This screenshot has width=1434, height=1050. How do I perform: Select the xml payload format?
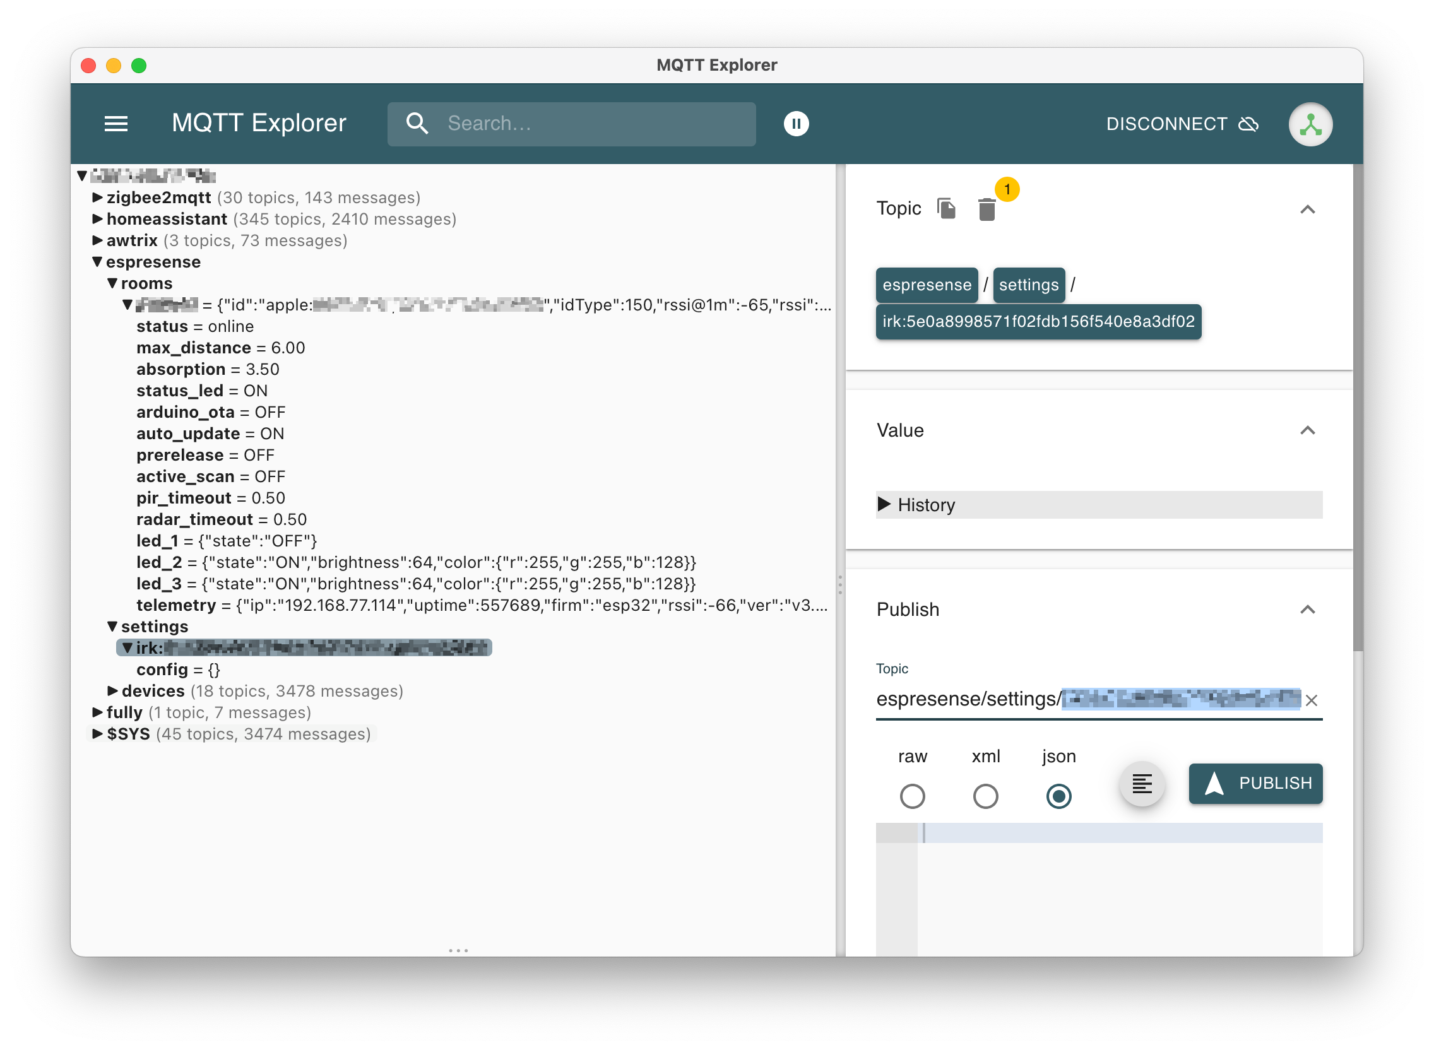pos(985,796)
